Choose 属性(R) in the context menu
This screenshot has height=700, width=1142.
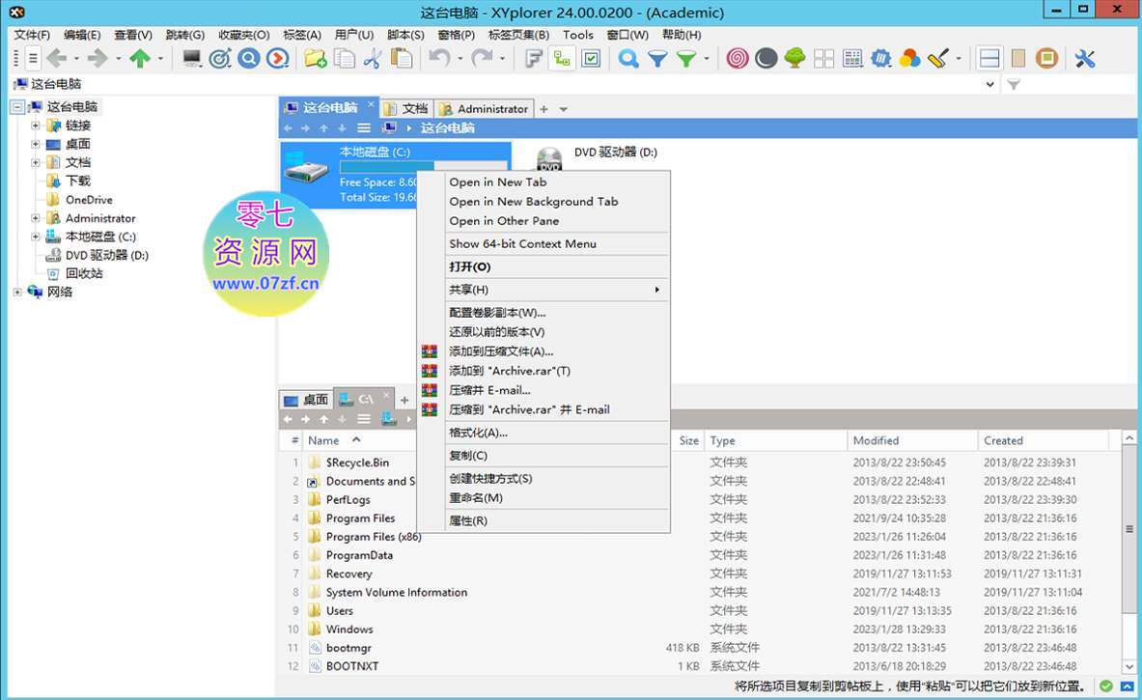click(468, 520)
